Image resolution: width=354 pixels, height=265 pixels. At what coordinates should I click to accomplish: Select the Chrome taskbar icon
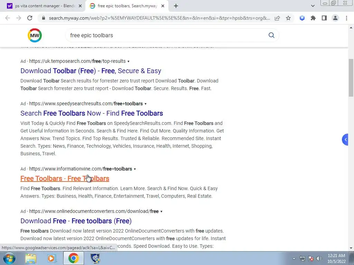[73, 258]
